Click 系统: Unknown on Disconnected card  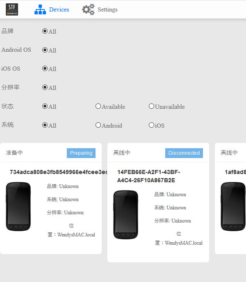(x=170, y=208)
